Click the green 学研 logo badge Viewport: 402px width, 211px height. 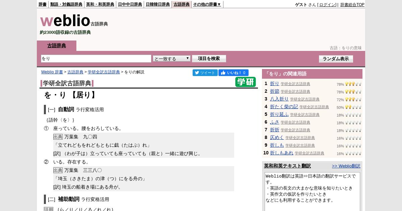(246, 82)
